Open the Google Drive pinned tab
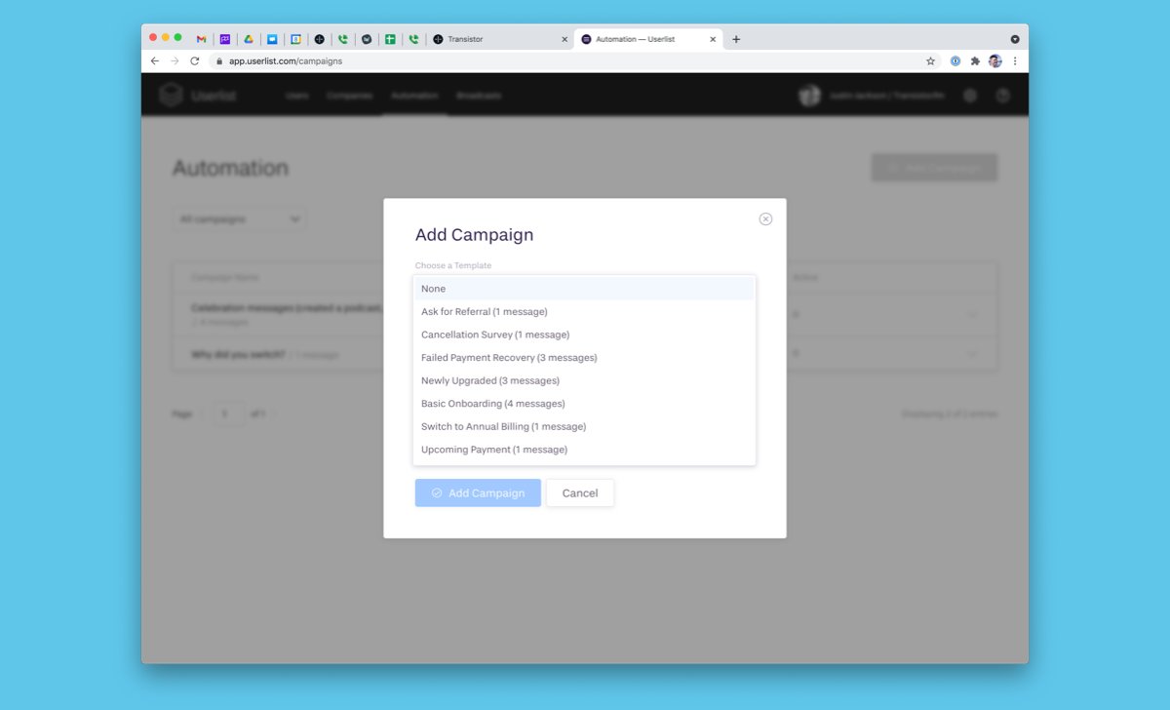1170x710 pixels. pos(249,39)
